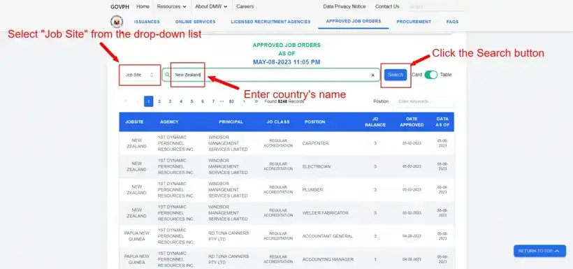Open the Licensed Recruitment Agencies tab
573x269 pixels.
[x=271, y=22]
